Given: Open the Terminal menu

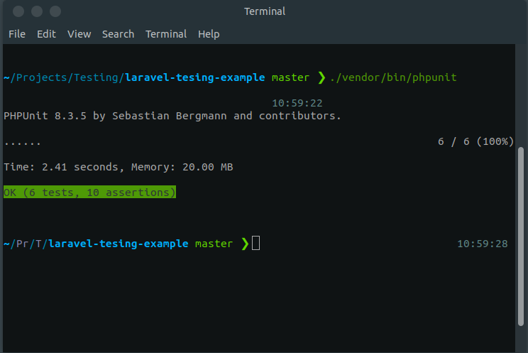Looking at the screenshot, I should [166, 34].
